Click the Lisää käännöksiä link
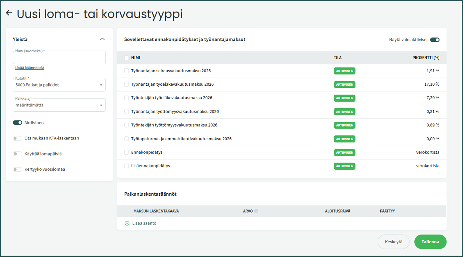The height and width of the screenshot is (257, 463). click(x=30, y=68)
